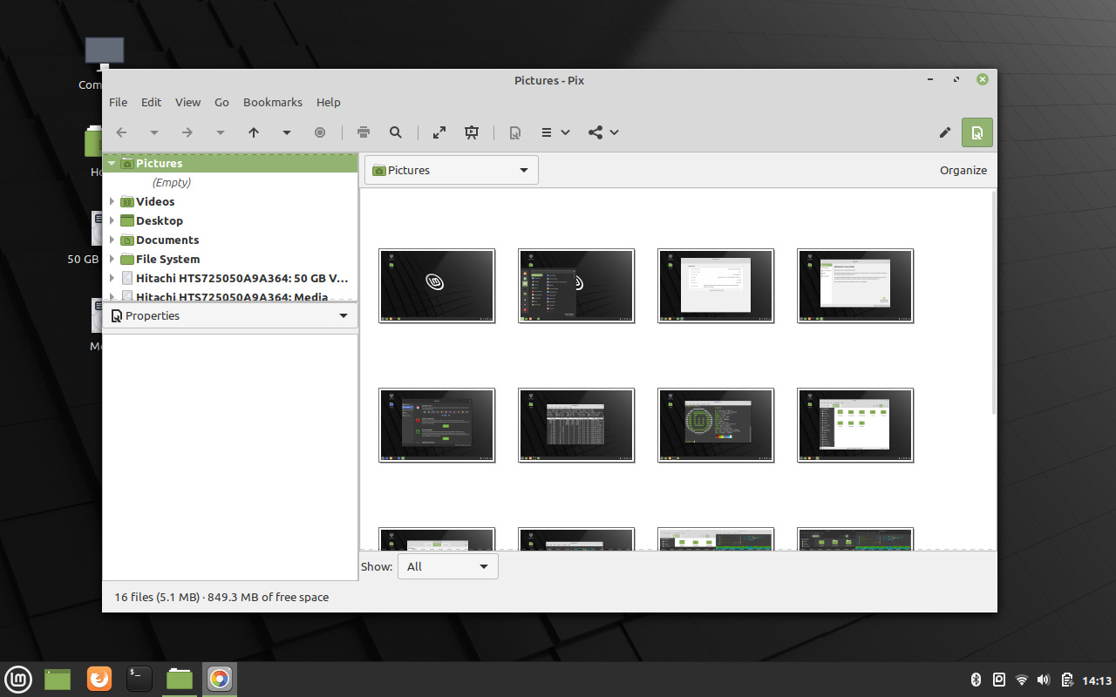Start the slideshow presentation icon
Image resolution: width=1116 pixels, height=697 pixels.
point(472,132)
